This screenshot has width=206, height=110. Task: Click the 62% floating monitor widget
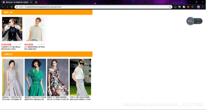pos(194,21)
